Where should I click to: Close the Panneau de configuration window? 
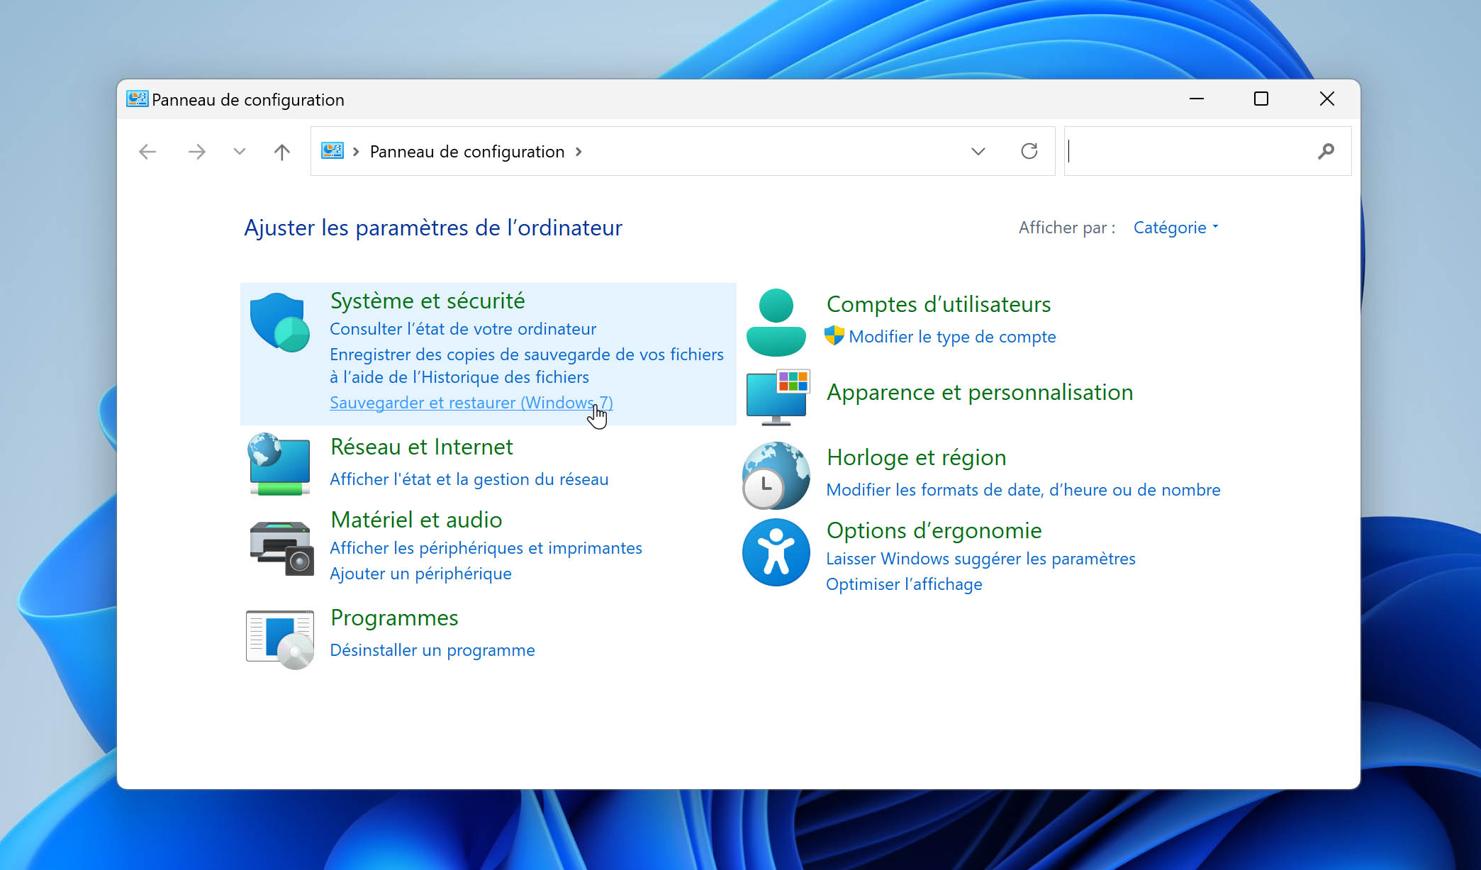(x=1327, y=99)
